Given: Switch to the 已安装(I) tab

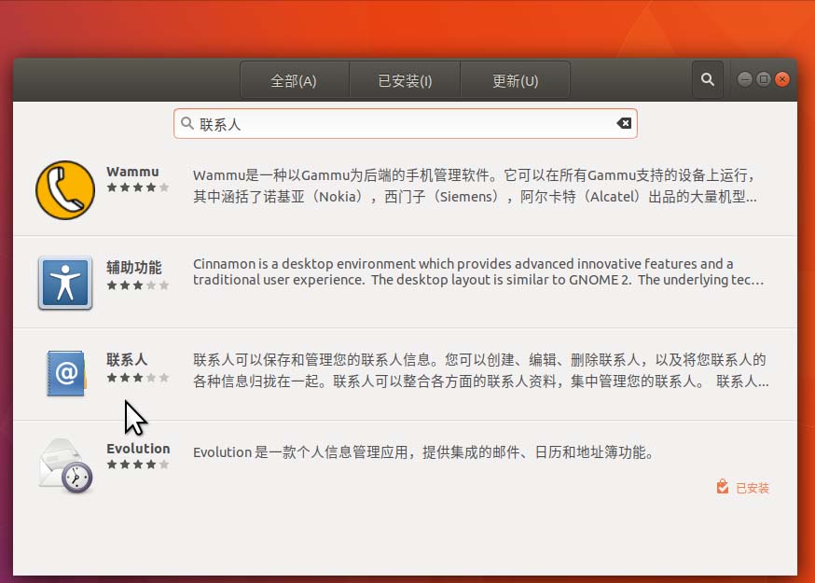Looking at the screenshot, I should (x=405, y=80).
